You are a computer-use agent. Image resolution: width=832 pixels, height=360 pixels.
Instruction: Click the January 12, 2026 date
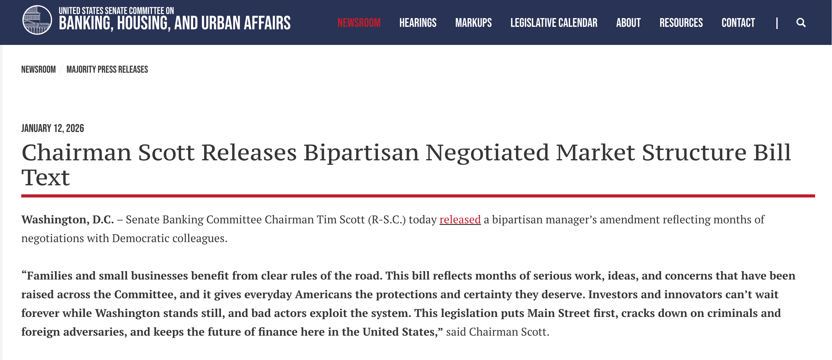pyautogui.click(x=53, y=129)
